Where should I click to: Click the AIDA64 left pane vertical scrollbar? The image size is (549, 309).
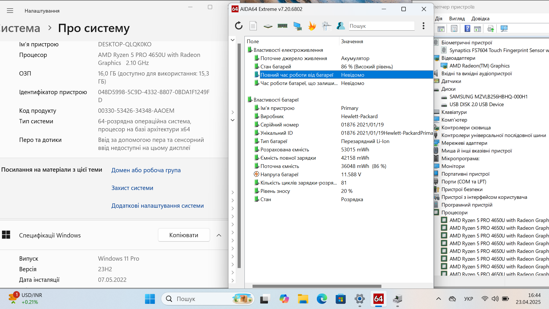239,156
